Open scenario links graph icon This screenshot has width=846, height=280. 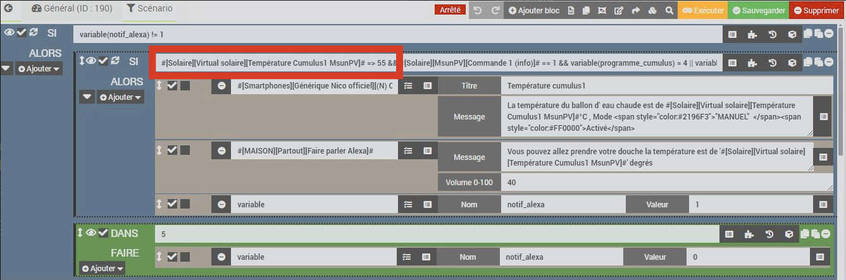pyautogui.click(x=602, y=10)
